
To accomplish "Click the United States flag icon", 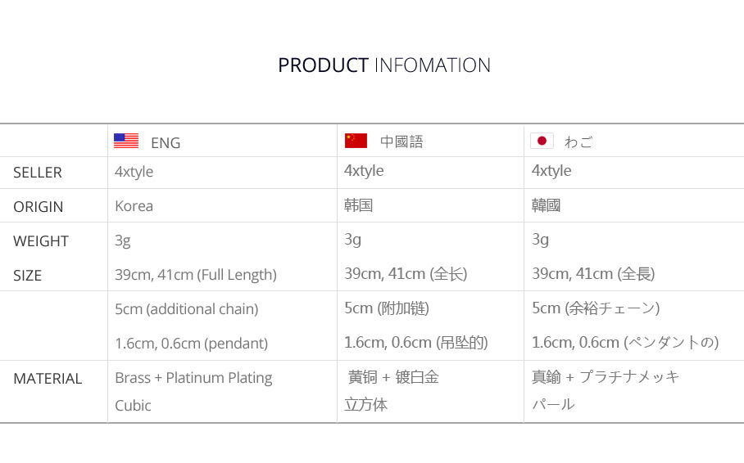I will pos(126,141).
